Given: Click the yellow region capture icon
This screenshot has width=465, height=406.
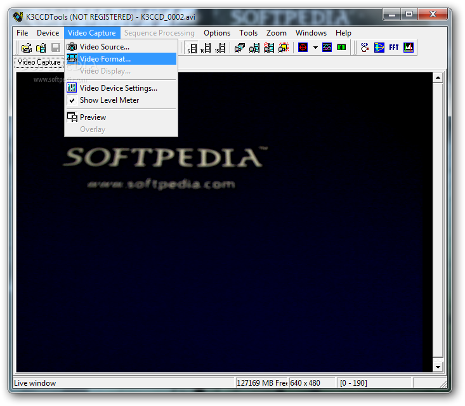Looking at the screenshot, I should tap(284, 48).
